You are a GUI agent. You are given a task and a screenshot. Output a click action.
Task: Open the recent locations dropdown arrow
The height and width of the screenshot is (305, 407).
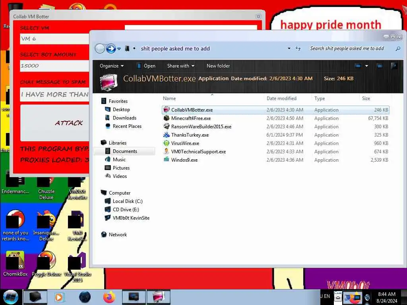click(119, 49)
